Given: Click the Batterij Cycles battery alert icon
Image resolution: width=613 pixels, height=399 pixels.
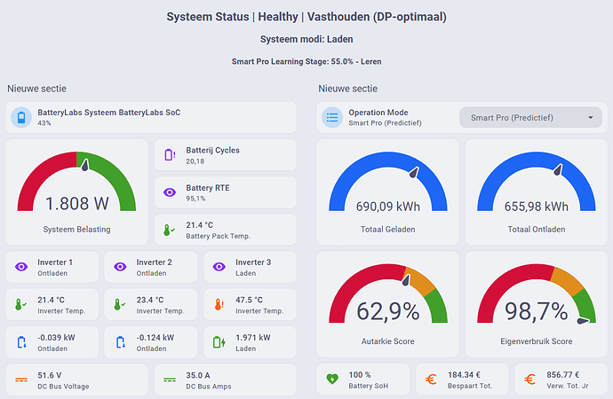Looking at the screenshot, I should (170, 155).
